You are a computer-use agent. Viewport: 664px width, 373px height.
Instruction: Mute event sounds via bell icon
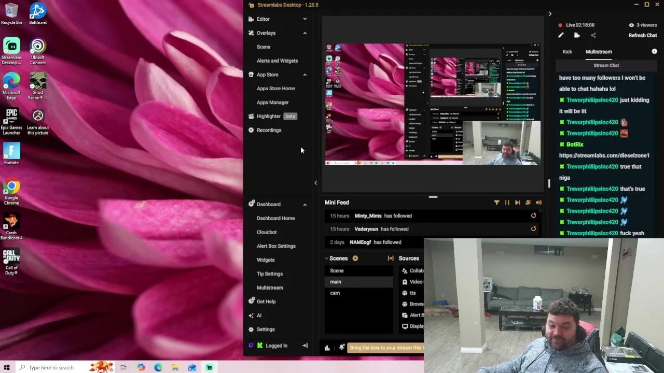(x=528, y=203)
